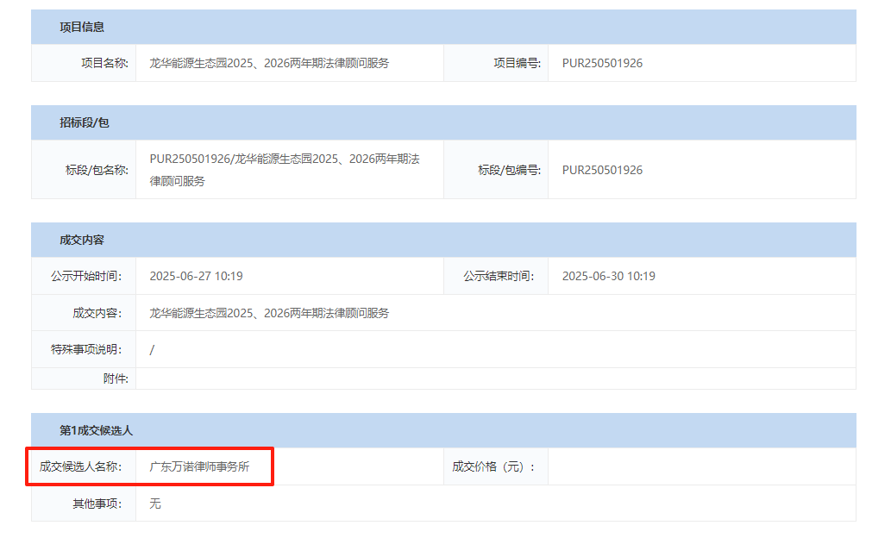Select the slash value beside 特殊事项说明

(x=152, y=350)
